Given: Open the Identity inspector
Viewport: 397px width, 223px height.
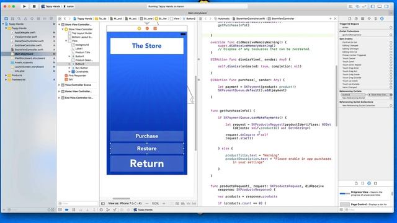Looking at the screenshot, I should tap(362, 19).
